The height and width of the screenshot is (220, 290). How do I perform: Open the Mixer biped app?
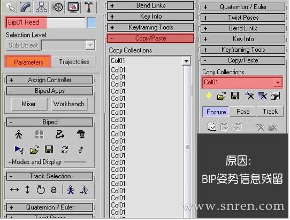29,104
